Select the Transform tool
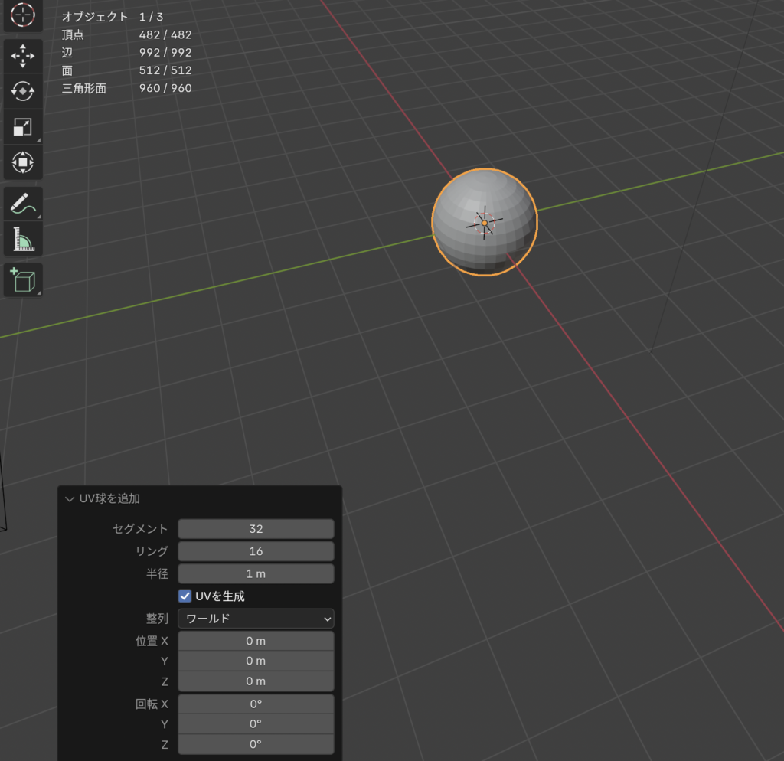 [23, 162]
